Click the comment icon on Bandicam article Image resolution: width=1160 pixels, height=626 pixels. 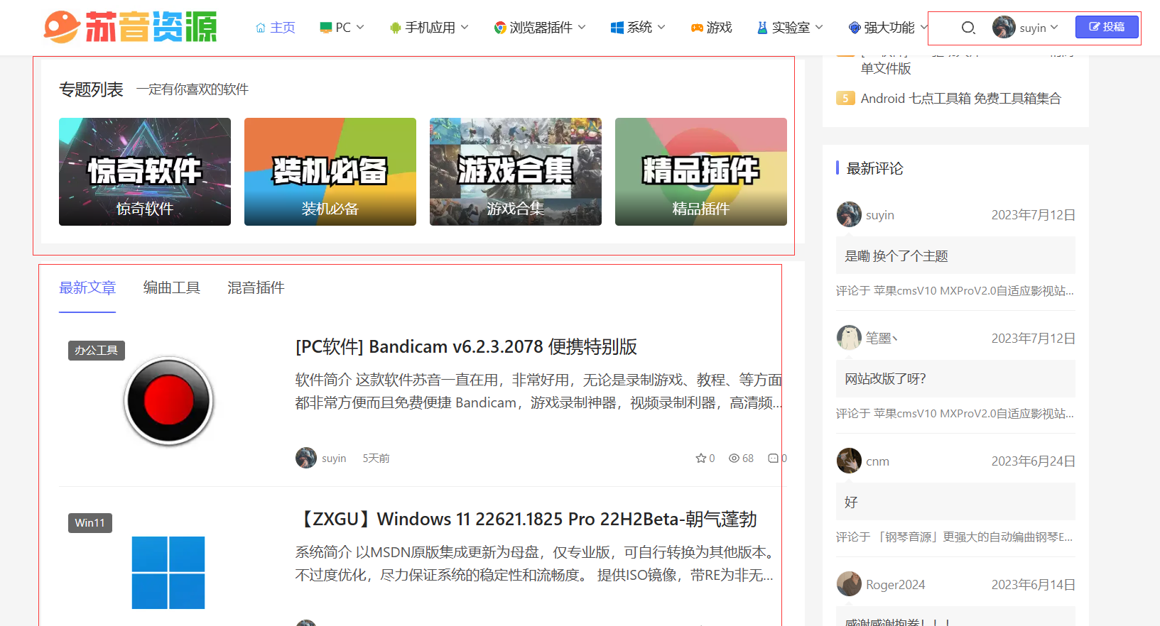click(x=773, y=458)
